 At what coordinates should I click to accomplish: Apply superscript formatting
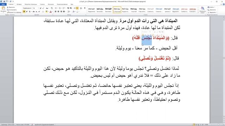[39, 12]
